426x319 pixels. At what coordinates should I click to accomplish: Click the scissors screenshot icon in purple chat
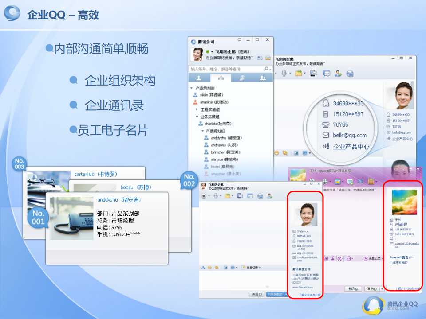pos(339,258)
